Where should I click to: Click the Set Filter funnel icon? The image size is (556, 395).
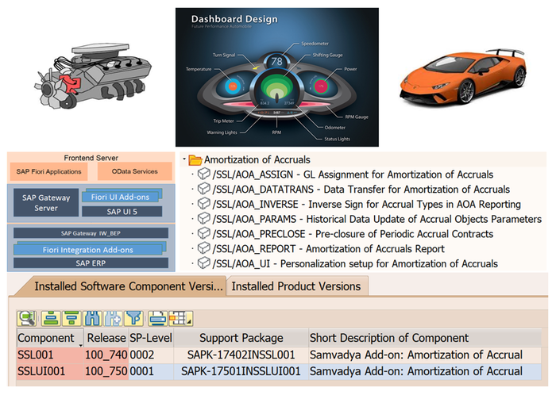click(133, 318)
